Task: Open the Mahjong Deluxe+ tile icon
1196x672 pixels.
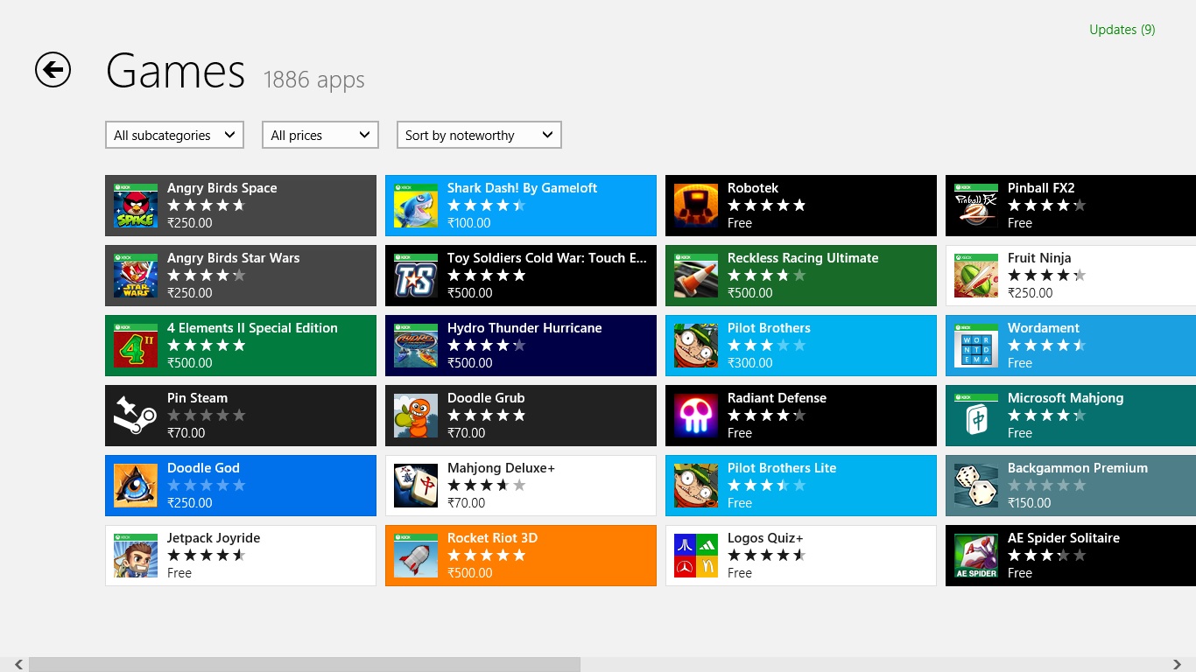Action: (416, 486)
